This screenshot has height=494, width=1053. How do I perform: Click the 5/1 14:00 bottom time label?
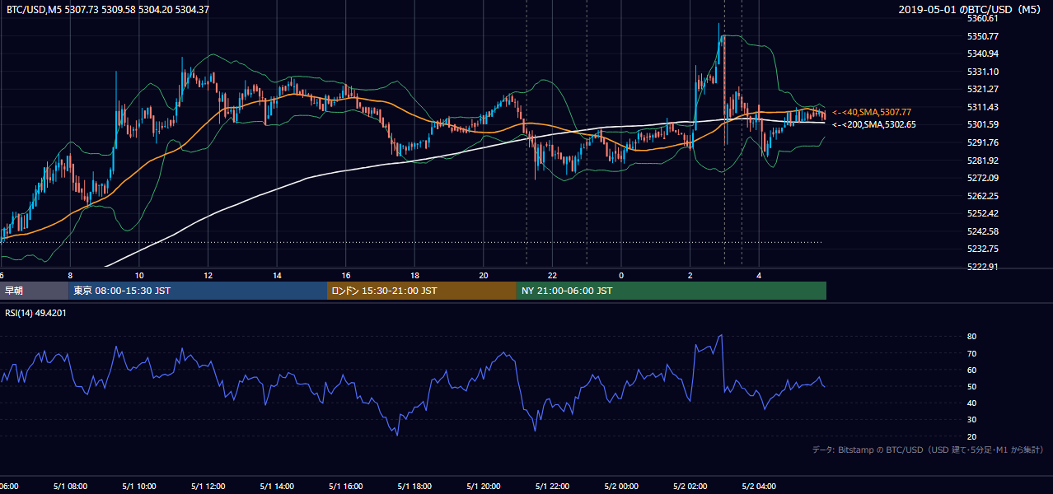click(x=276, y=487)
